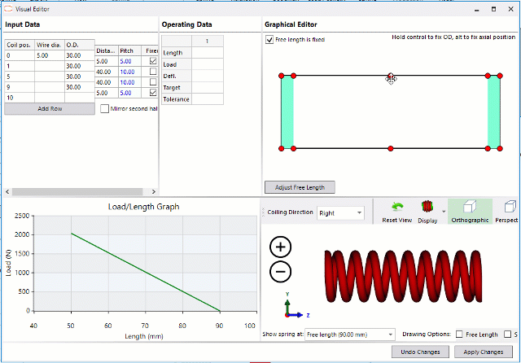521x363 pixels.
Task: Enable Mirror second half checkbox
Action: pos(104,108)
